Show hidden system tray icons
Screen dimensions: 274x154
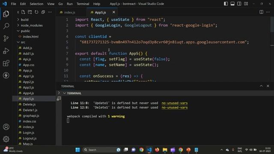pyautogui.click(x=221, y=150)
